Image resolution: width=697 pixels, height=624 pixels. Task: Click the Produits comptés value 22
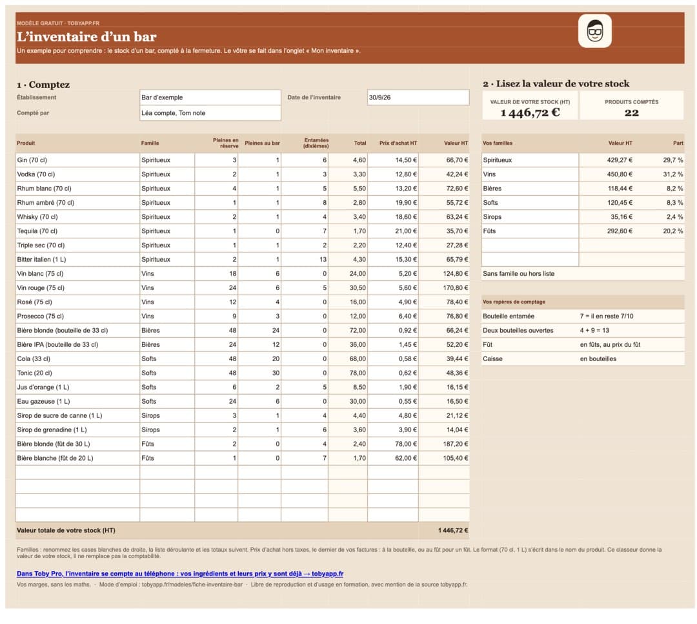[631, 113]
